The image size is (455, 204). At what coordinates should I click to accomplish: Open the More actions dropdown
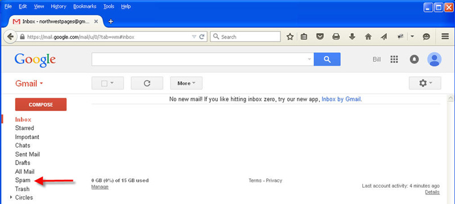tap(187, 83)
